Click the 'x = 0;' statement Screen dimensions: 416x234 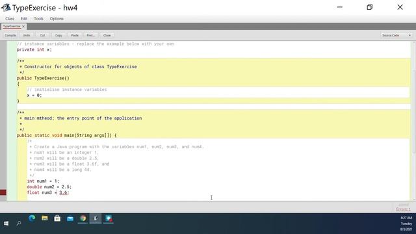point(34,96)
